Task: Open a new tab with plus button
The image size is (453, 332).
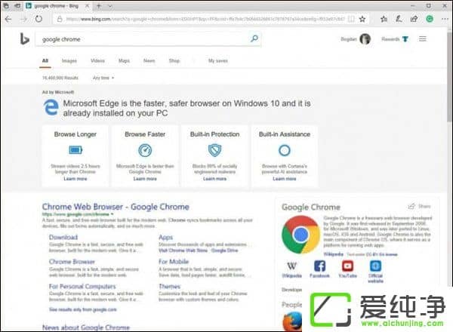Action: [99, 6]
